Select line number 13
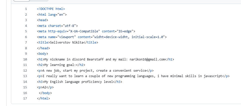Viewport: 241px width, 106px height. (x=25, y=76)
